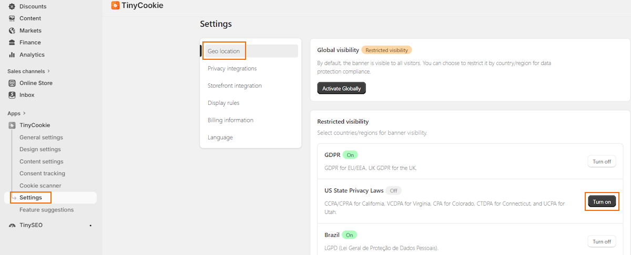This screenshot has height=255, width=631.
Task: Click the TinySEO gauge icon
Action: [12, 225]
